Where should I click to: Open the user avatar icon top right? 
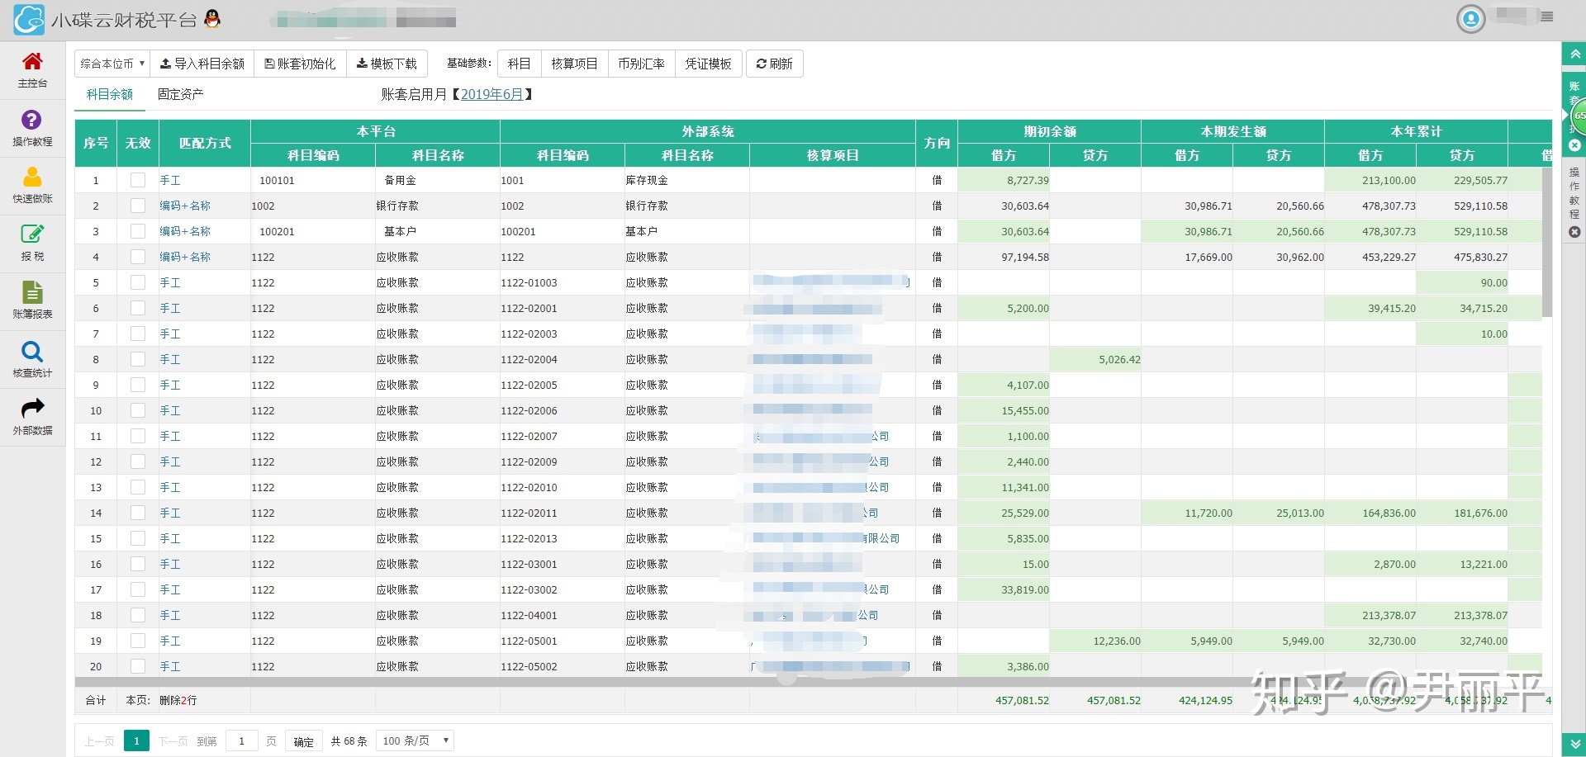1470,19
